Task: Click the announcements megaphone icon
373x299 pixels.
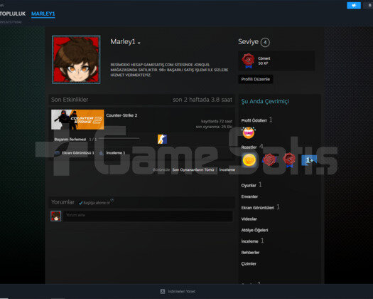Action: pyautogui.click(x=354, y=5)
